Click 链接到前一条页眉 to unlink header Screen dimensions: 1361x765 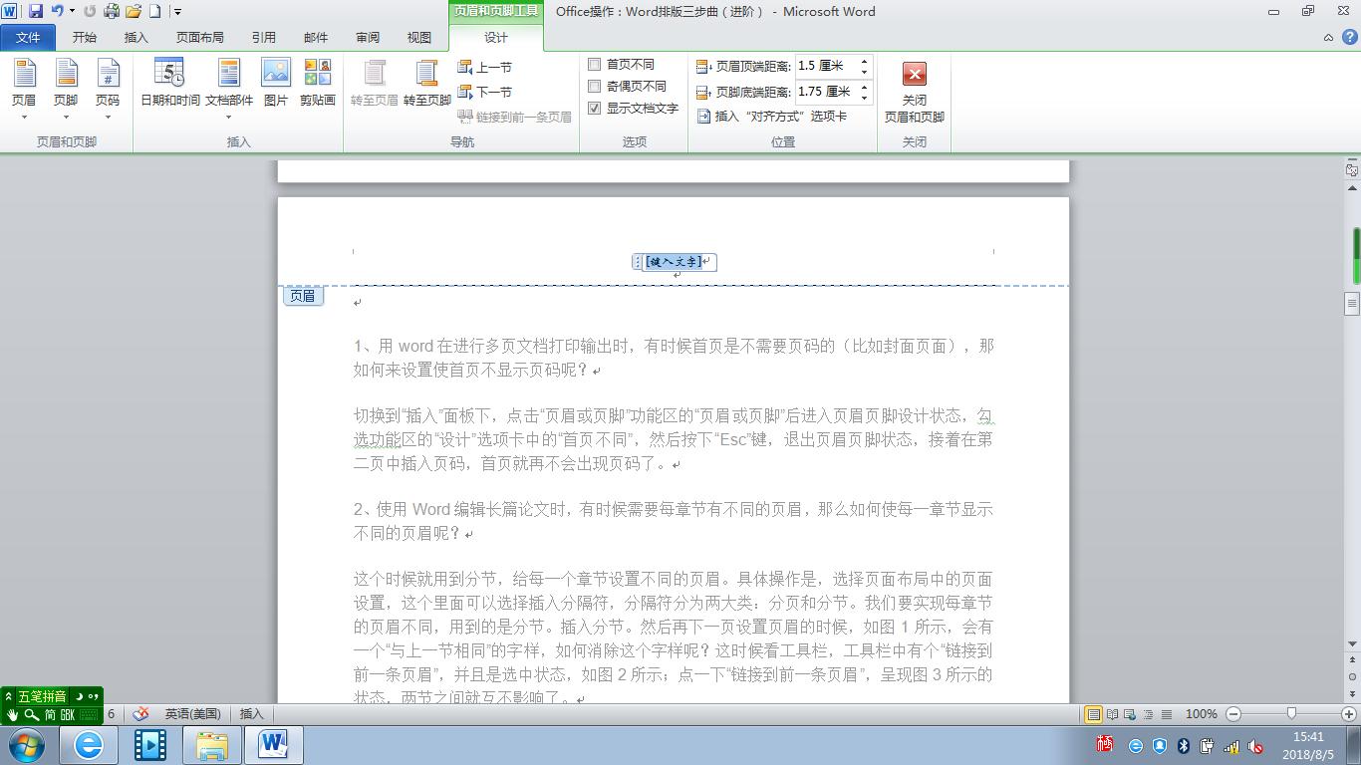[x=514, y=115]
